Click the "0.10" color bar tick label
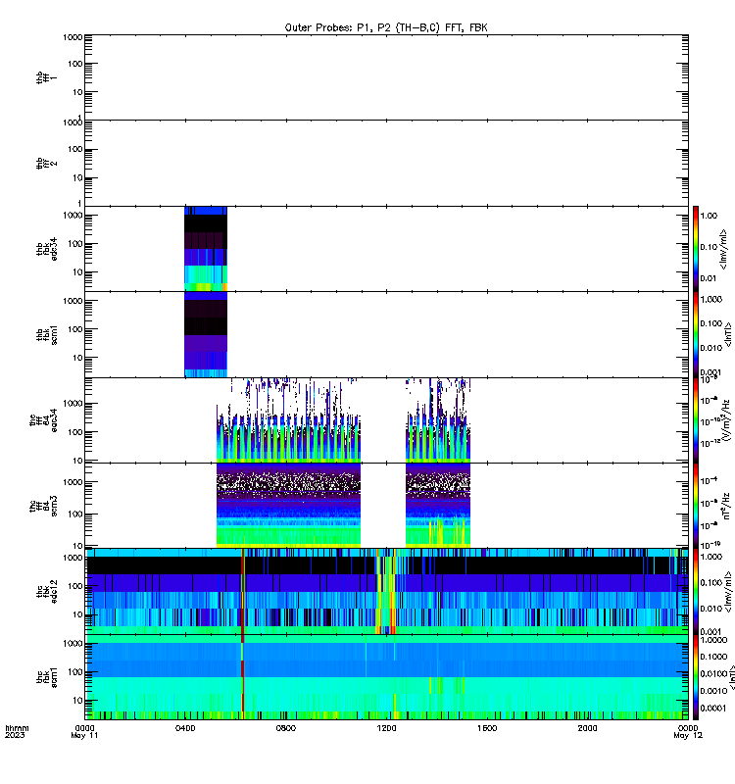 (x=709, y=247)
